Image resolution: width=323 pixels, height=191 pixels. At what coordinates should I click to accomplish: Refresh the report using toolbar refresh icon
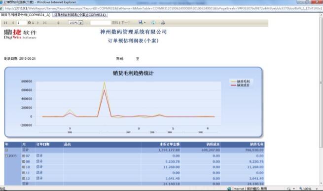pos(153,23)
